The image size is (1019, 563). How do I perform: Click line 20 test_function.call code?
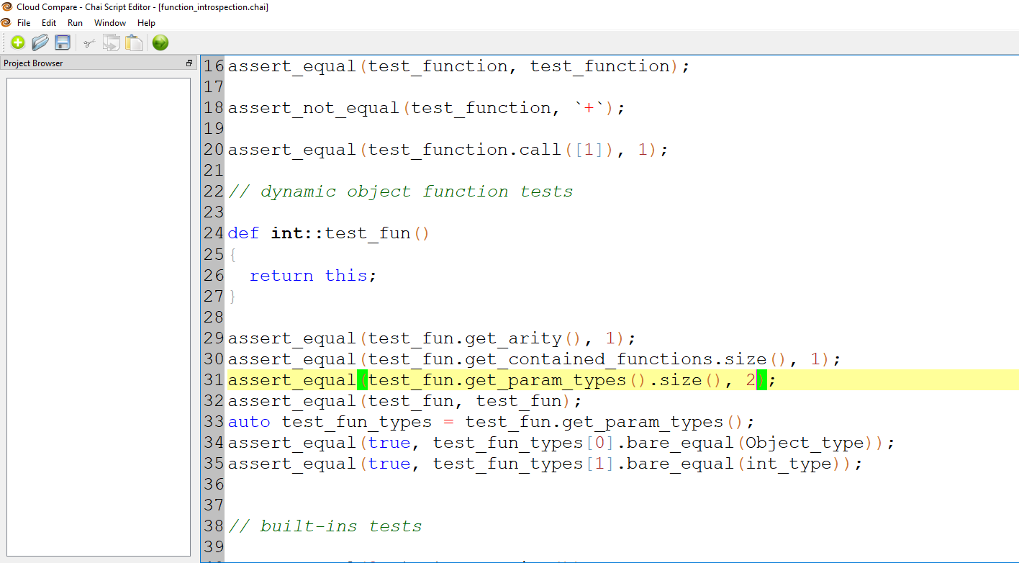point(448,150)
